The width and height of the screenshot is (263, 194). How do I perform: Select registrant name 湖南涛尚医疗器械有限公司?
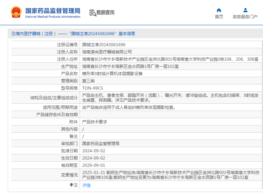[x=107, y=52]
